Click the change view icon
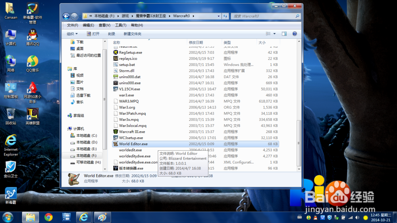The image size is (397, 223). tap(268, 34)
